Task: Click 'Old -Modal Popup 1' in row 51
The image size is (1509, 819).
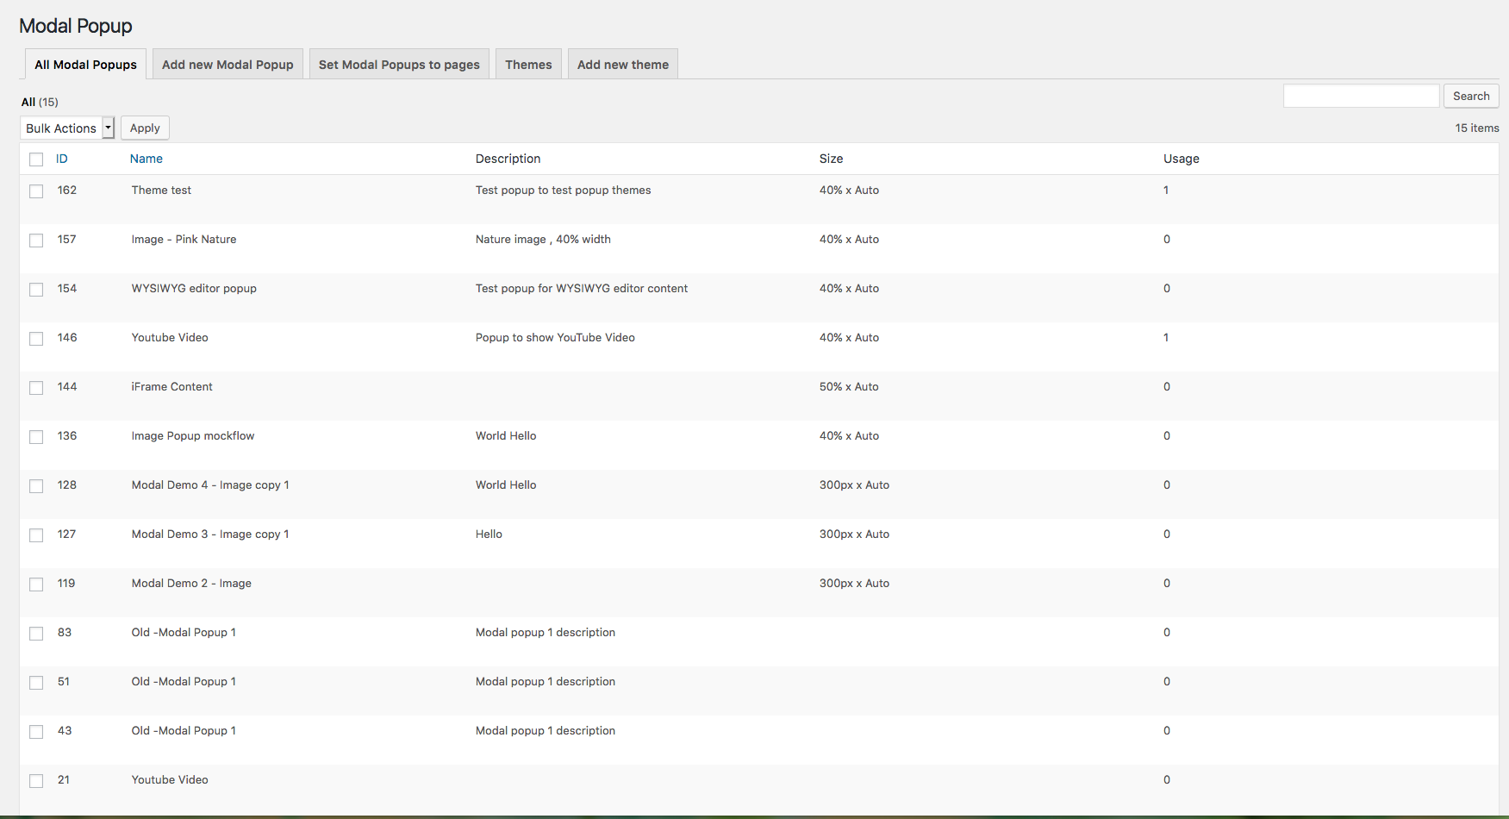Action: coord(184,682)
